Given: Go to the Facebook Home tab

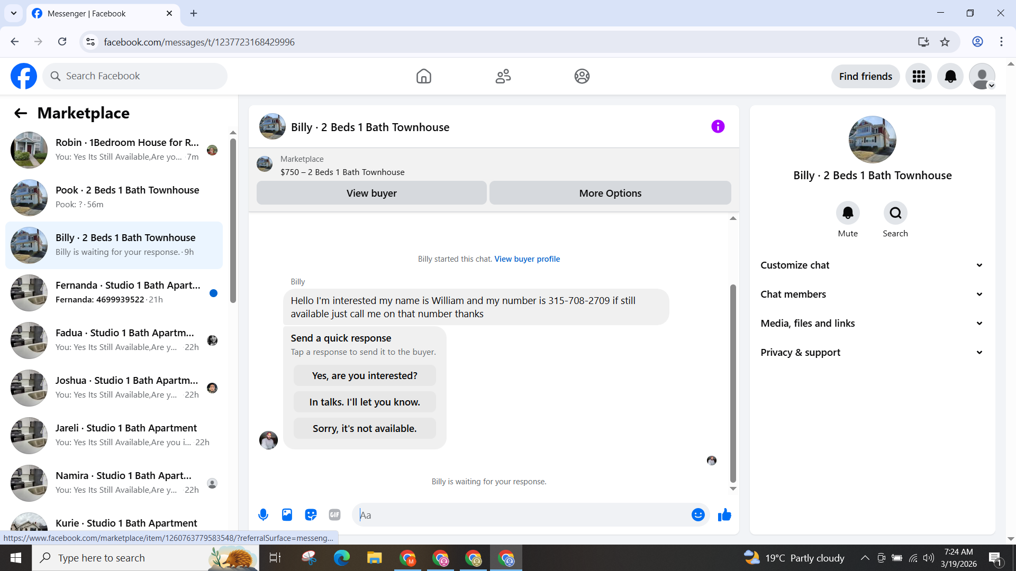Looking at the screenshot, I should point(423,77).
